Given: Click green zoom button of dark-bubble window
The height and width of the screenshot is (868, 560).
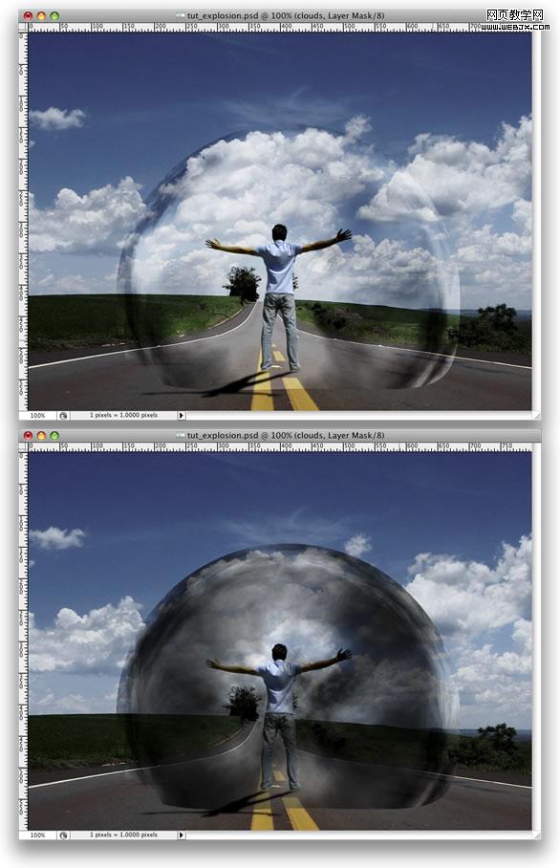Looking at the screenshot, I should 54,436.
